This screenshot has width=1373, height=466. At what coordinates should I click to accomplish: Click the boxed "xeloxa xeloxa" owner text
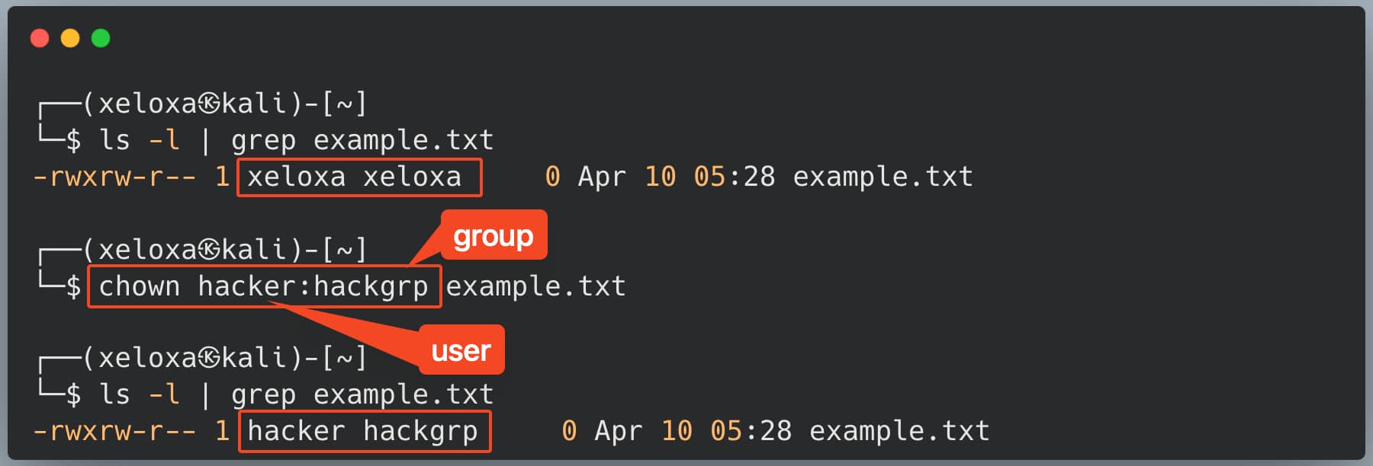coord(355,177)
